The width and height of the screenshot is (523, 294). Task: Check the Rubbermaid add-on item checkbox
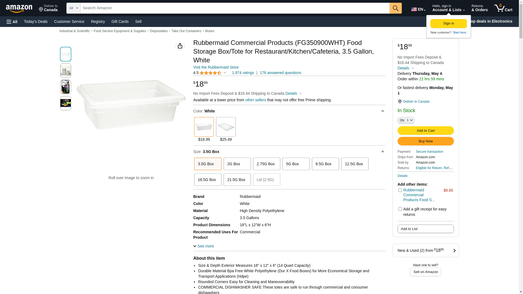400,190
